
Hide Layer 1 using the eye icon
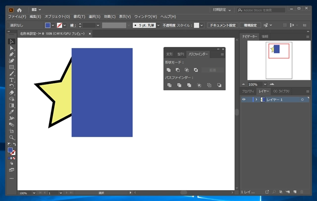(x=244, y=100)
